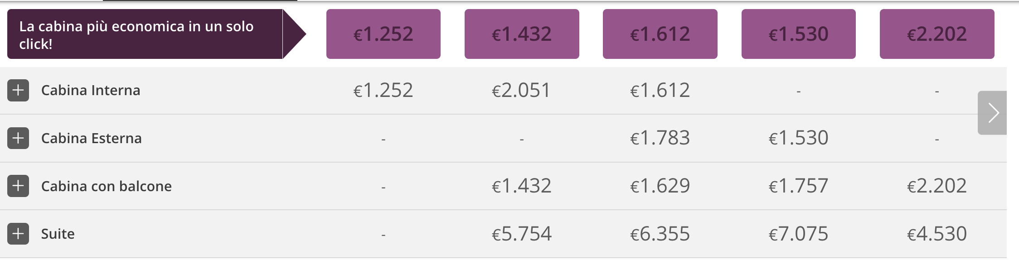Click the Cabina Interna label

pyautogui.click(x=91, y=90)
